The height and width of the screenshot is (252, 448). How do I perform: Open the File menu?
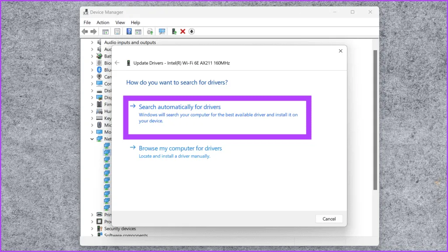click(x=87, y=22)
